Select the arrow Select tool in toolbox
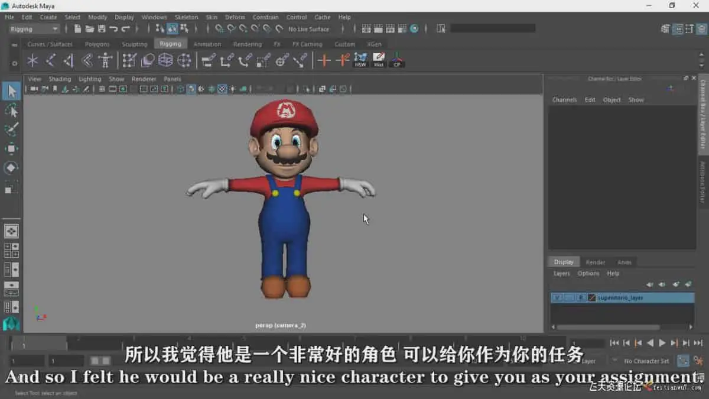This screenshot has height=399, width=709. [11, 91]
